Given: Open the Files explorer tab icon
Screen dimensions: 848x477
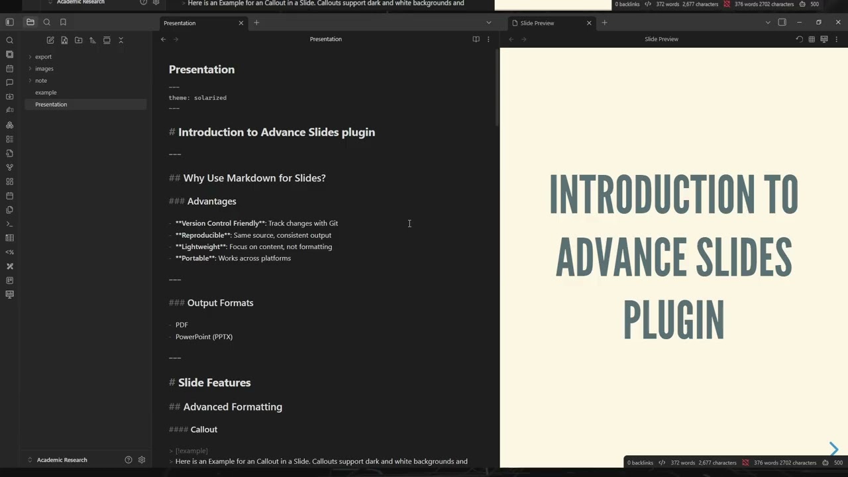Looking at the screenshot, I should [x=30, y=23].
